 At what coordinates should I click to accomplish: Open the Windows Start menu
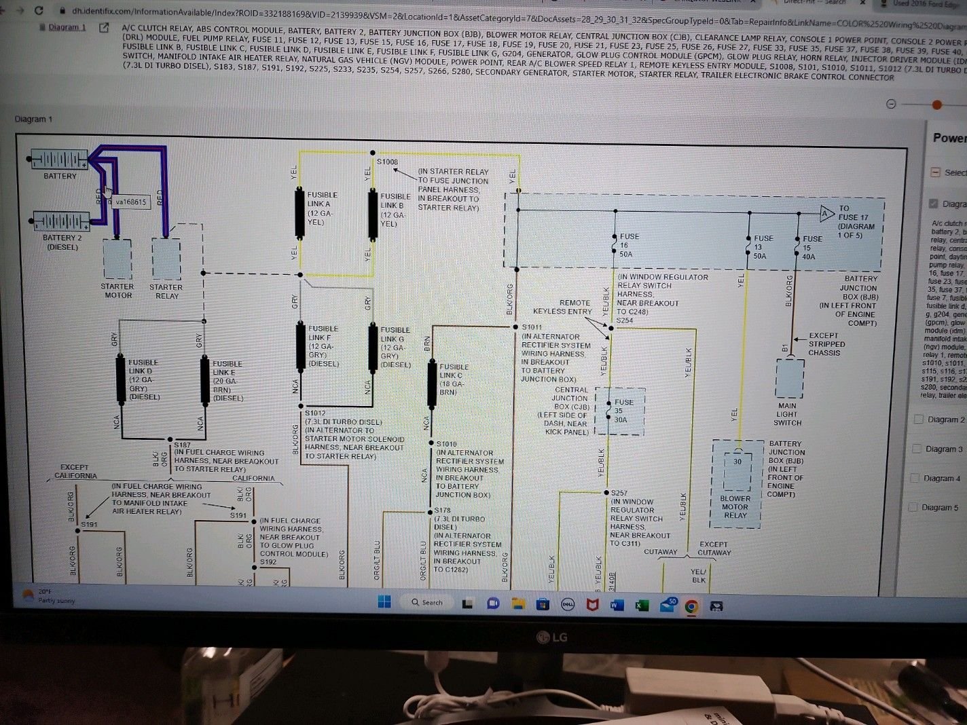point(384,601)
